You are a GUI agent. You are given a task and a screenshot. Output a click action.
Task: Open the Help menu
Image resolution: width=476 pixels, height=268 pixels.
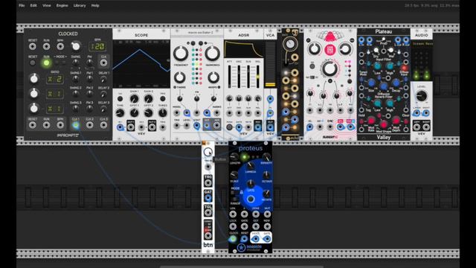(95, 5)
